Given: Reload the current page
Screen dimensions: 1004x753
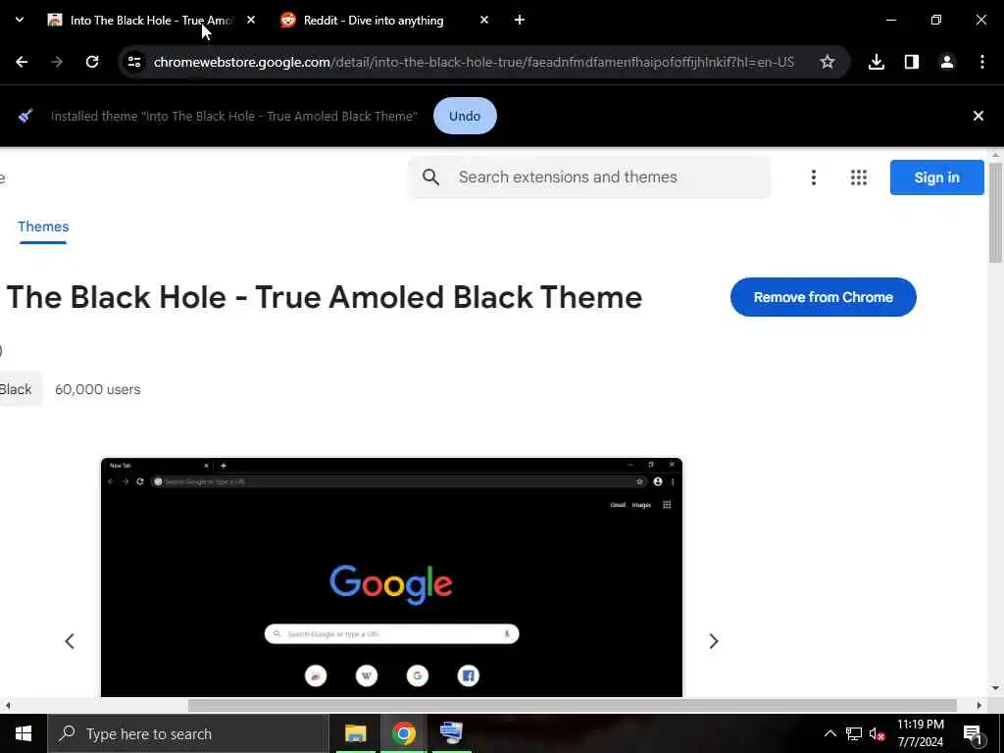Looking at the screenshot, I should (x=92, y=62).
